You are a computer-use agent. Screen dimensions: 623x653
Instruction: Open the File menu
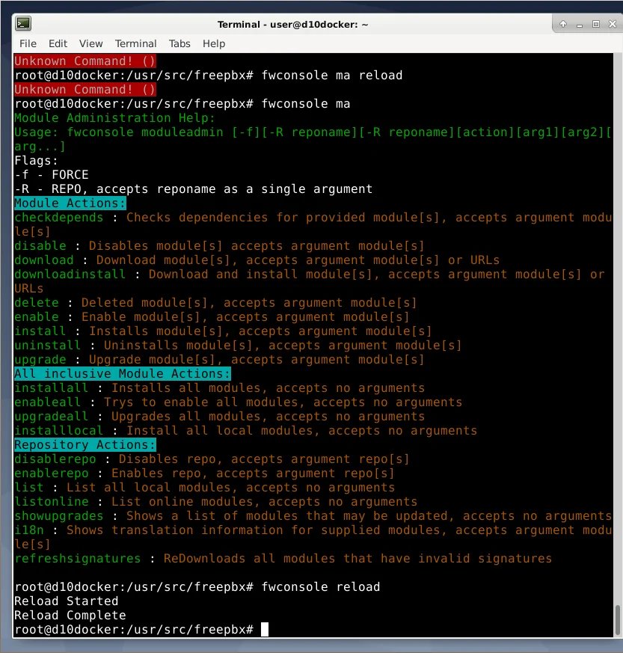pos(27,43)
